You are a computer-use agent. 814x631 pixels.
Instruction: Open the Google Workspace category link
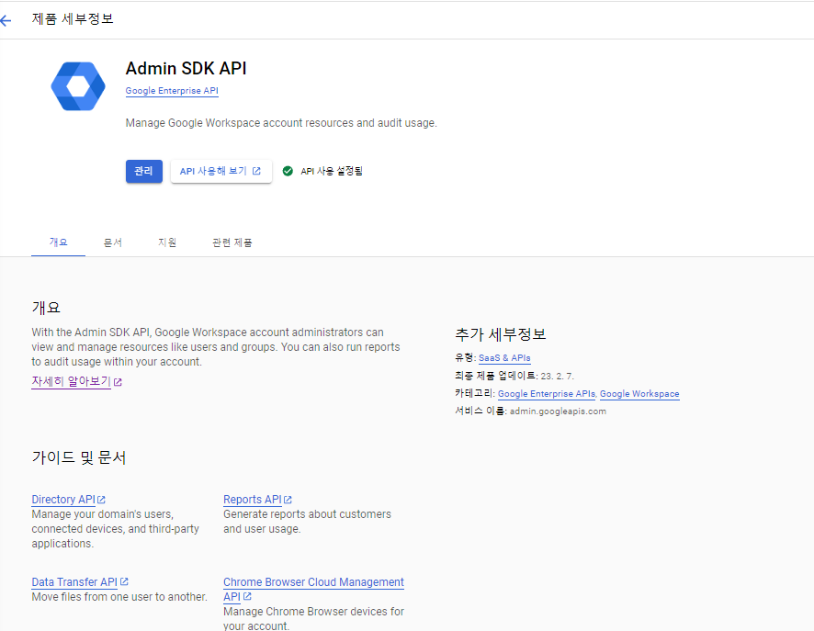tap(639, 394)
